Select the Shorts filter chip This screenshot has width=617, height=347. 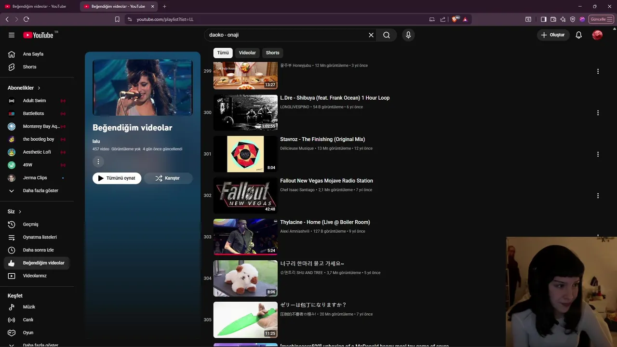[272, 53]
